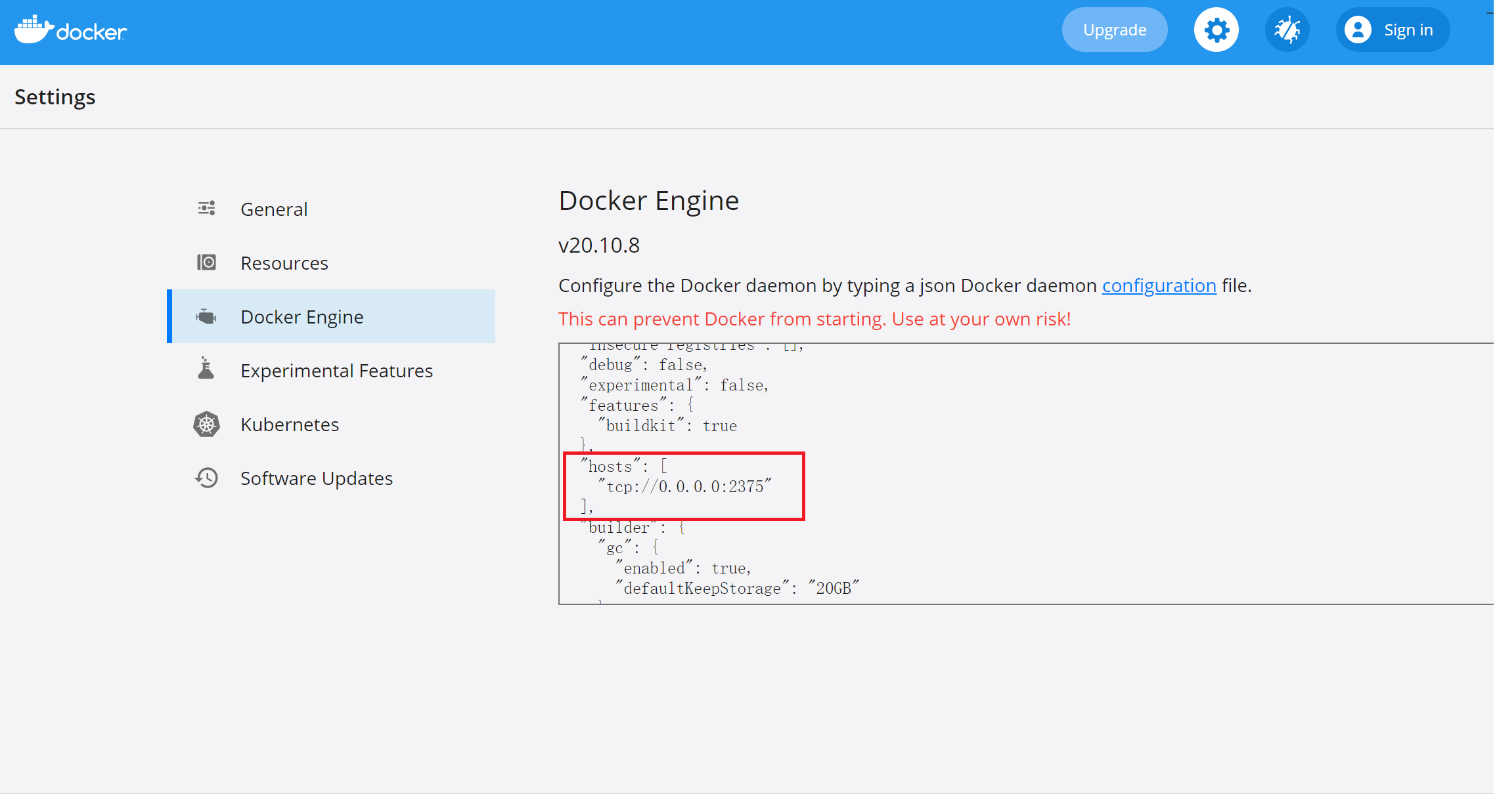Viewport: 1495px width, 794px height.
Task: Click the General sliders icon
Action: coord(206,209)
